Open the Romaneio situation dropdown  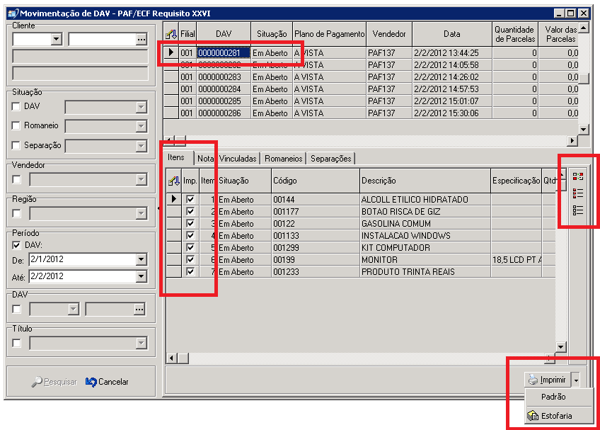click(142, 126)
